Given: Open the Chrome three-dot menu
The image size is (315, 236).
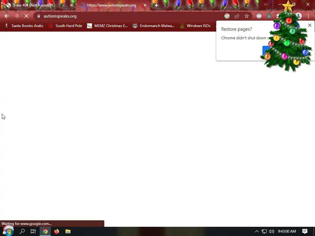Looking at the screenshot, I should 308,16.
